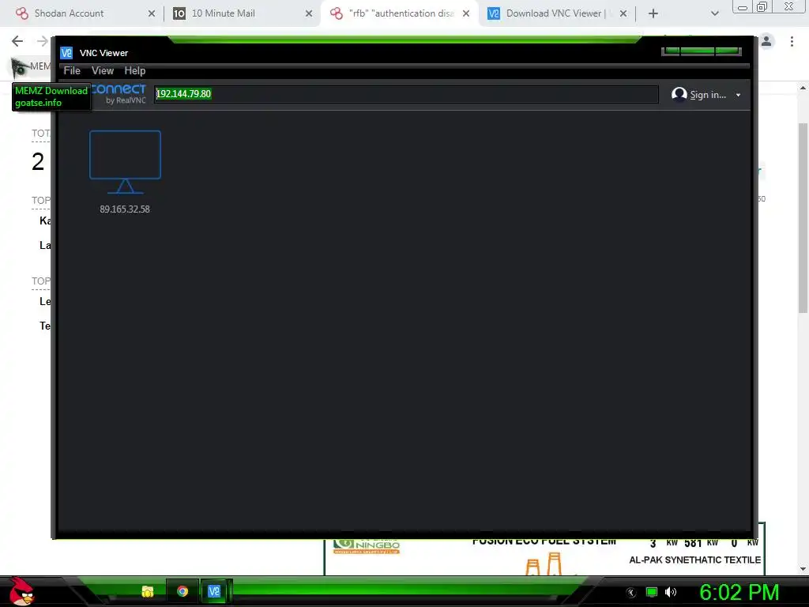Click the Shodan tab favicon
Viewport: 809px width, 607px height.
coord(22,13)
